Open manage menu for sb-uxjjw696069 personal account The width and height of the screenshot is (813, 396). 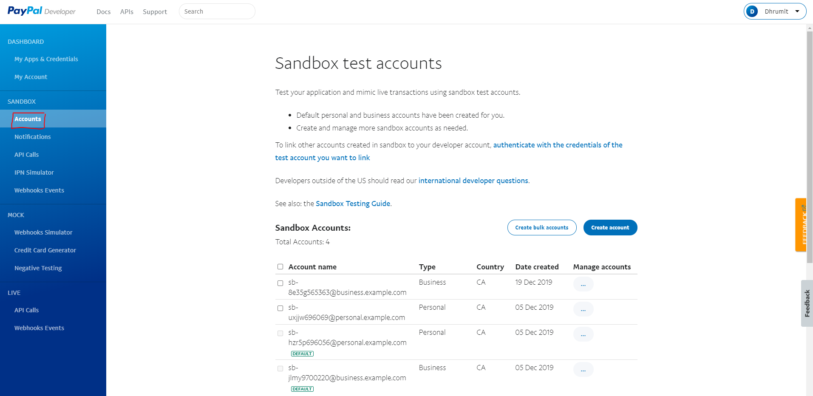(583, 309)
